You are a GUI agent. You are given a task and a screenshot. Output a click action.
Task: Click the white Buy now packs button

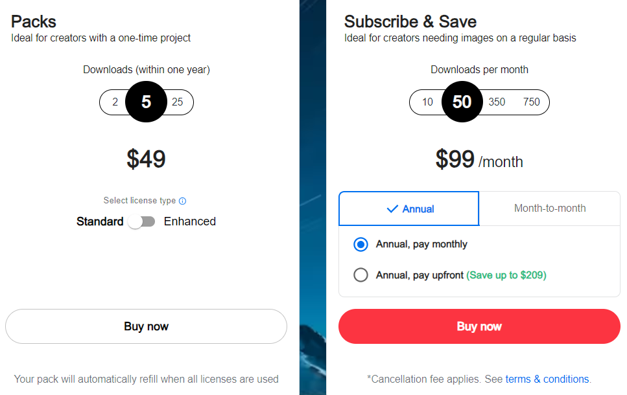point(146,326)
